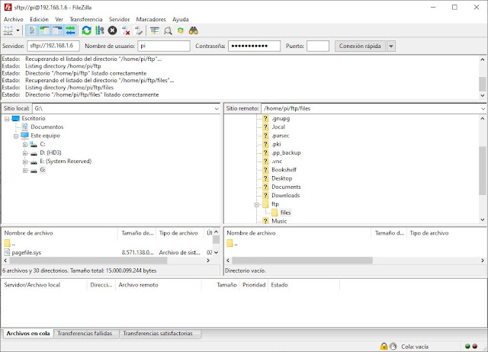
Task: Toggle local directory tree display
Action: pos(44,30)
